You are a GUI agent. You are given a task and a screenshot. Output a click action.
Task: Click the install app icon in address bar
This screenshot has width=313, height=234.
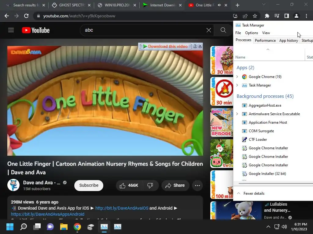pos(235,16)
